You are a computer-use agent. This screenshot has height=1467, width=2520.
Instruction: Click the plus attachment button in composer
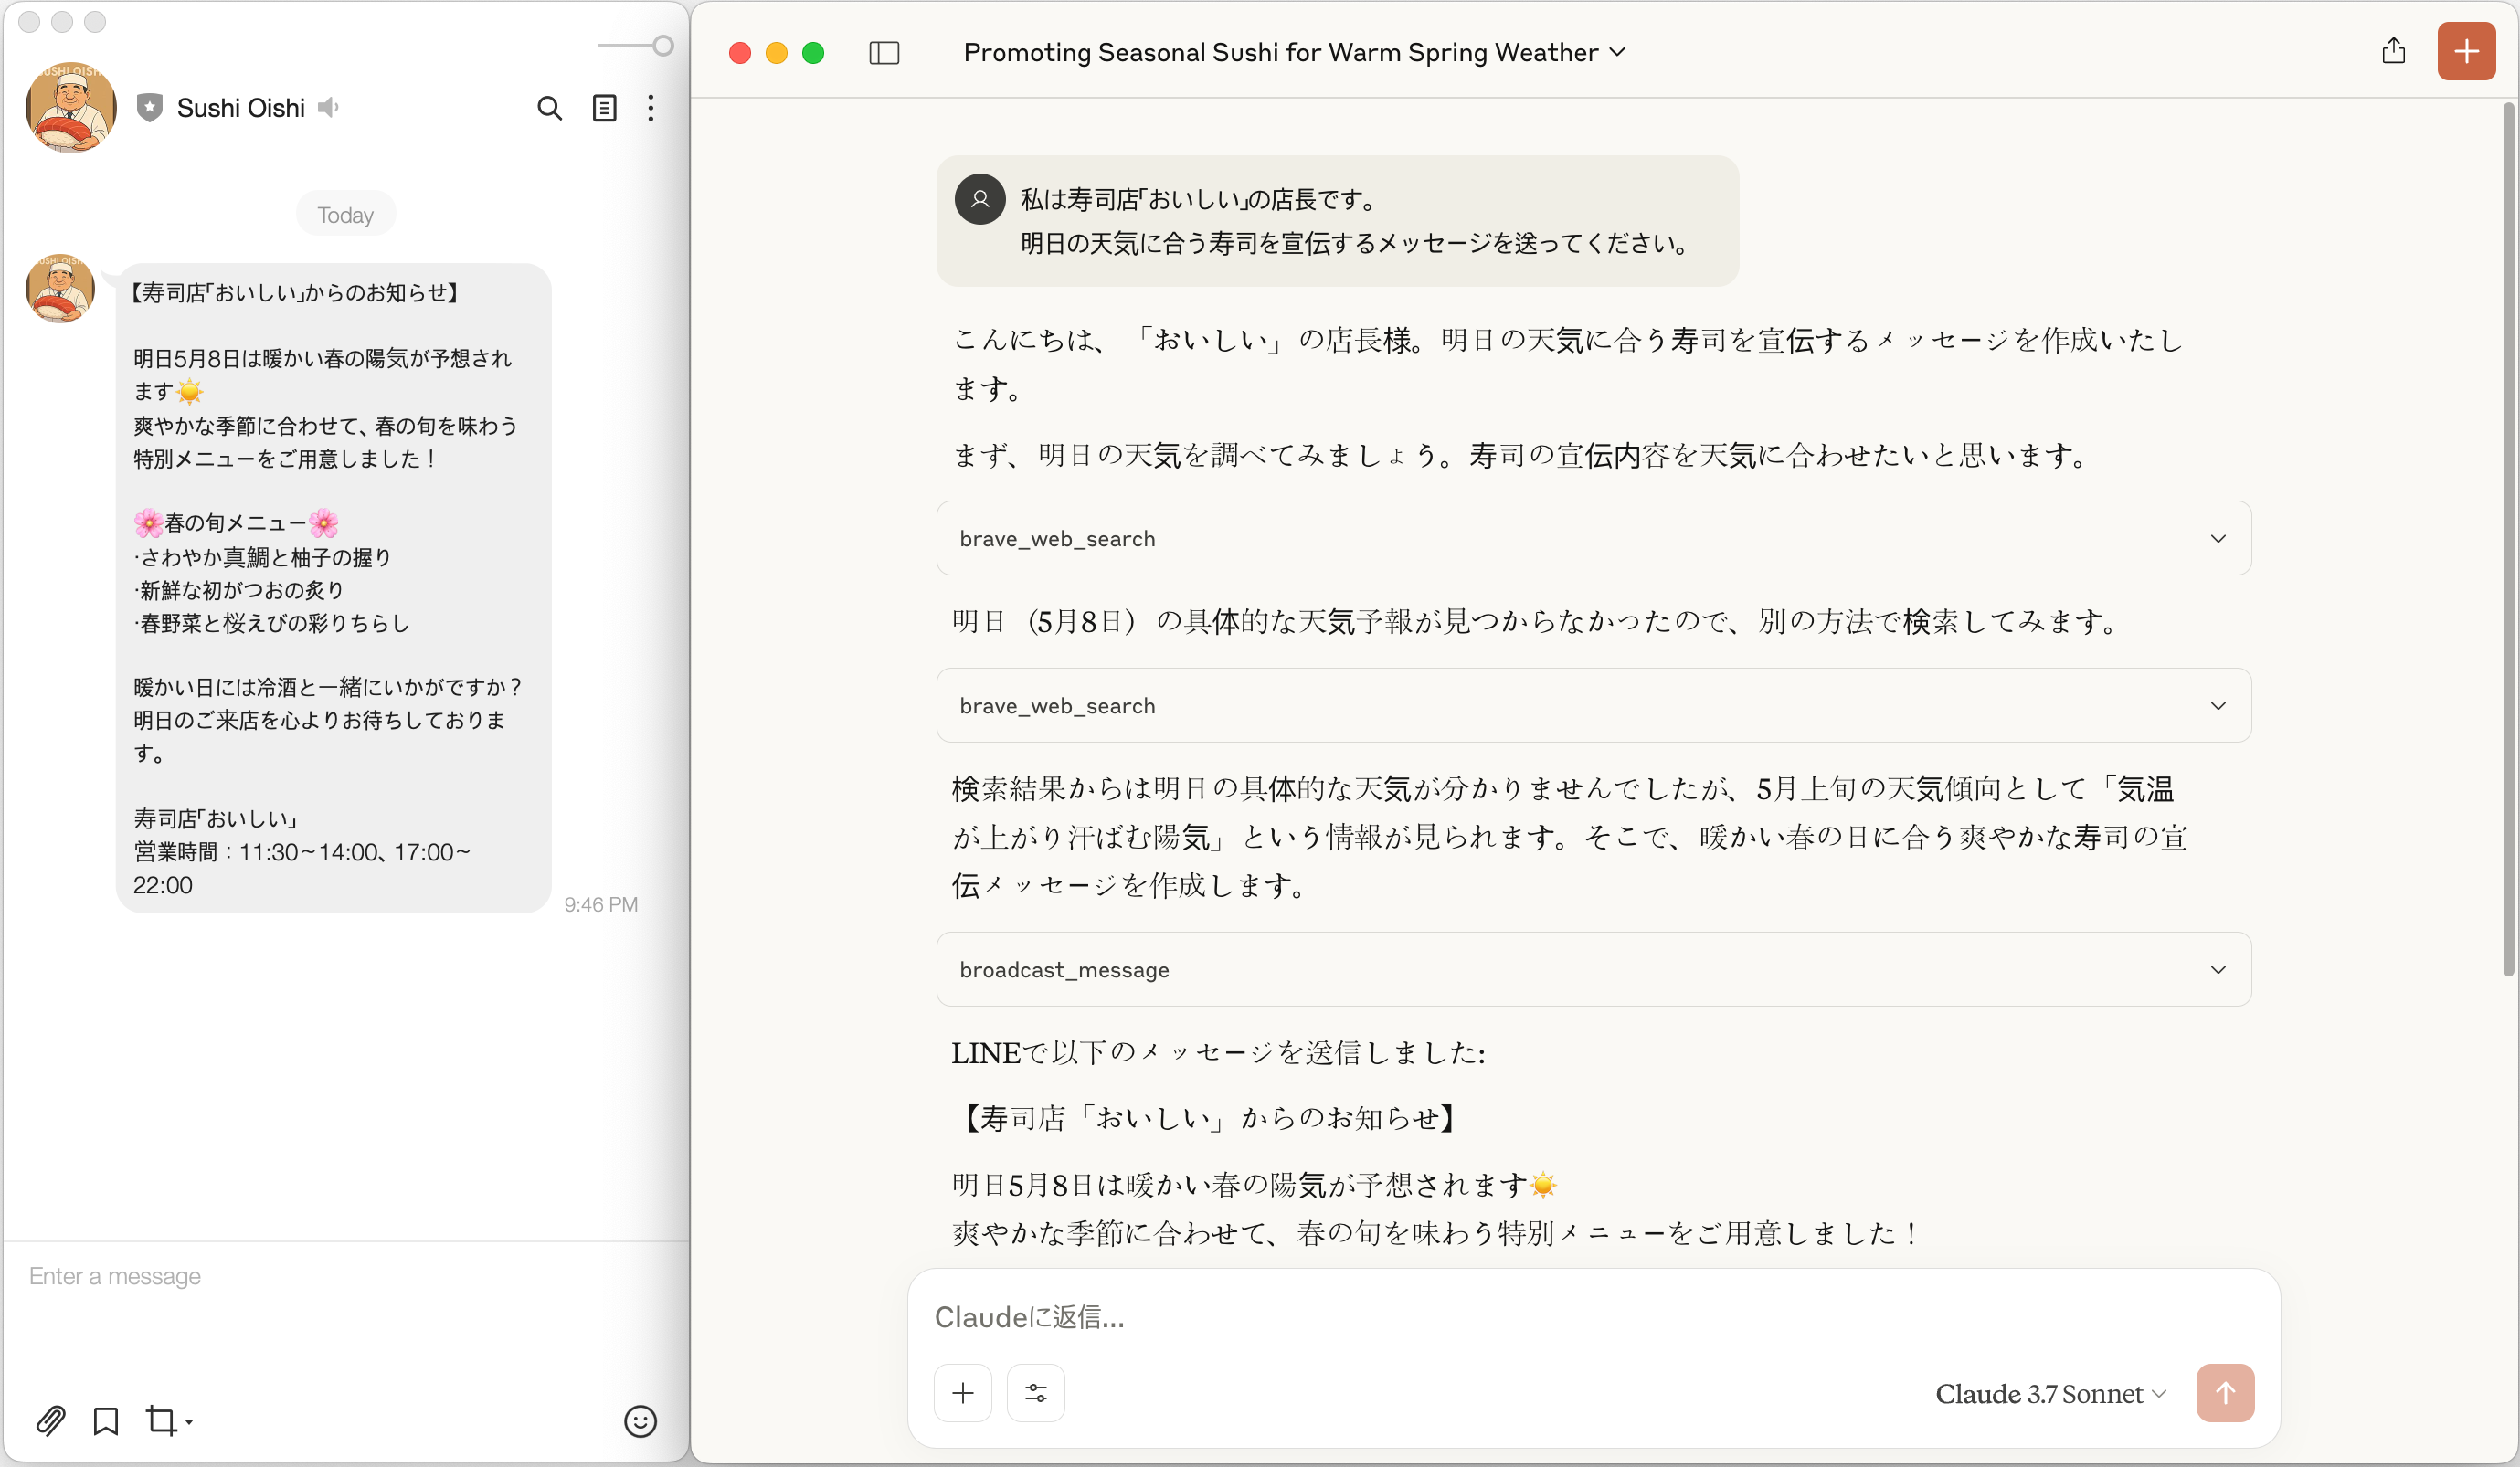(963, 1393)
